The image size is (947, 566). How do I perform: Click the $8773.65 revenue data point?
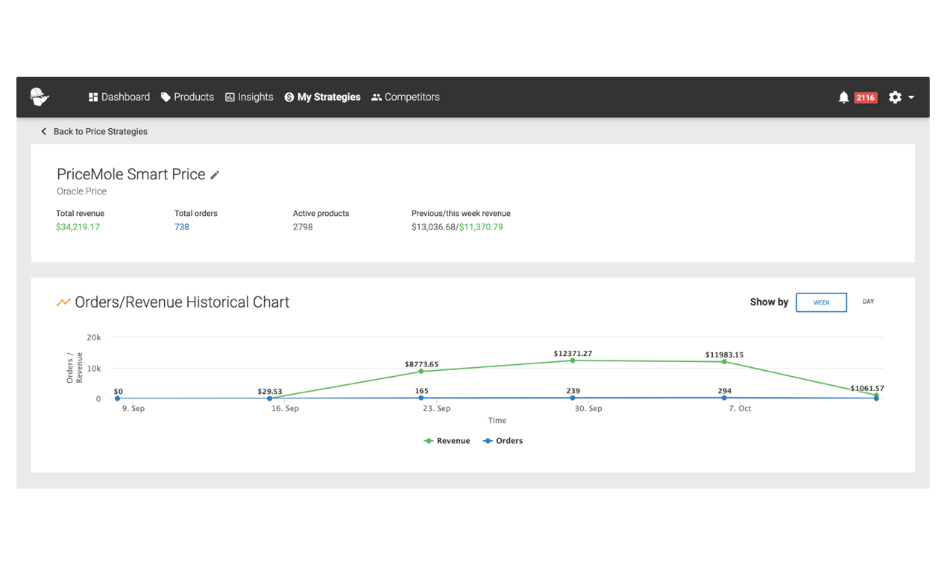tap(421, 372)
